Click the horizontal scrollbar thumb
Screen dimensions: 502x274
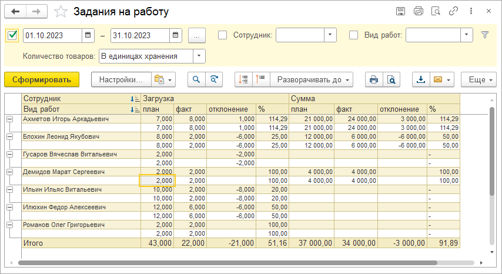(x=227, y=263)
